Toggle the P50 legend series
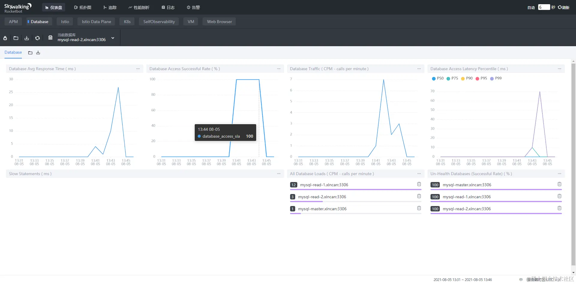This screenshot has height=284, width=576. pyautogui.click(x=438, y=78)
